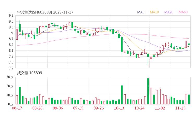Click the 11-13 date axis label

pos(180,108)
